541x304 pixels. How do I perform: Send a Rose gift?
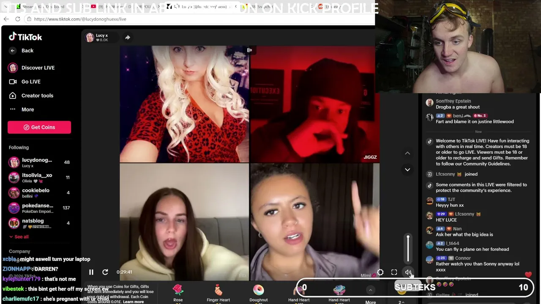[178, 293]
